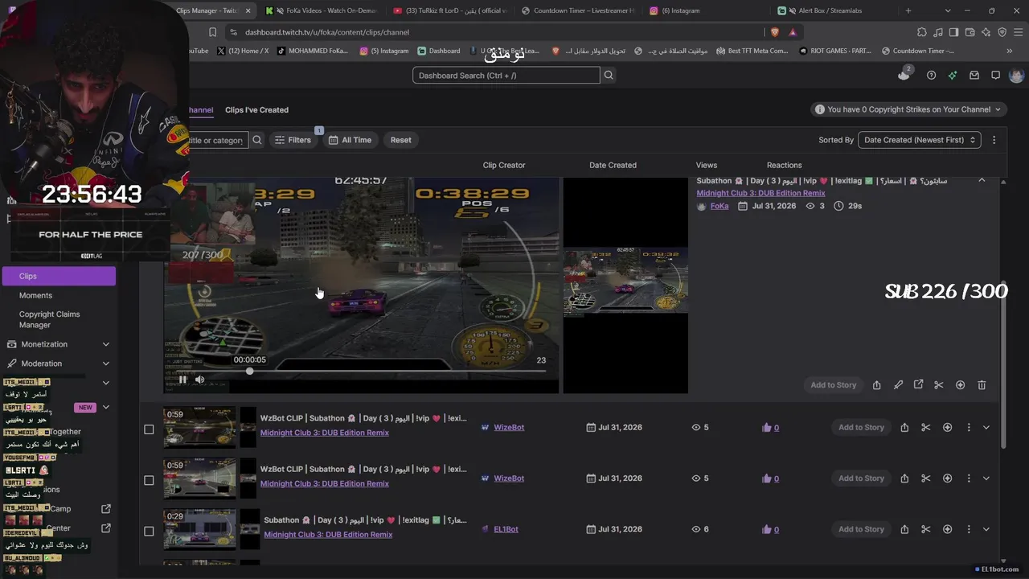Click the scissors icon in EL1Bot row
This screenshot has width=1029, height=579.
[925, 529]
